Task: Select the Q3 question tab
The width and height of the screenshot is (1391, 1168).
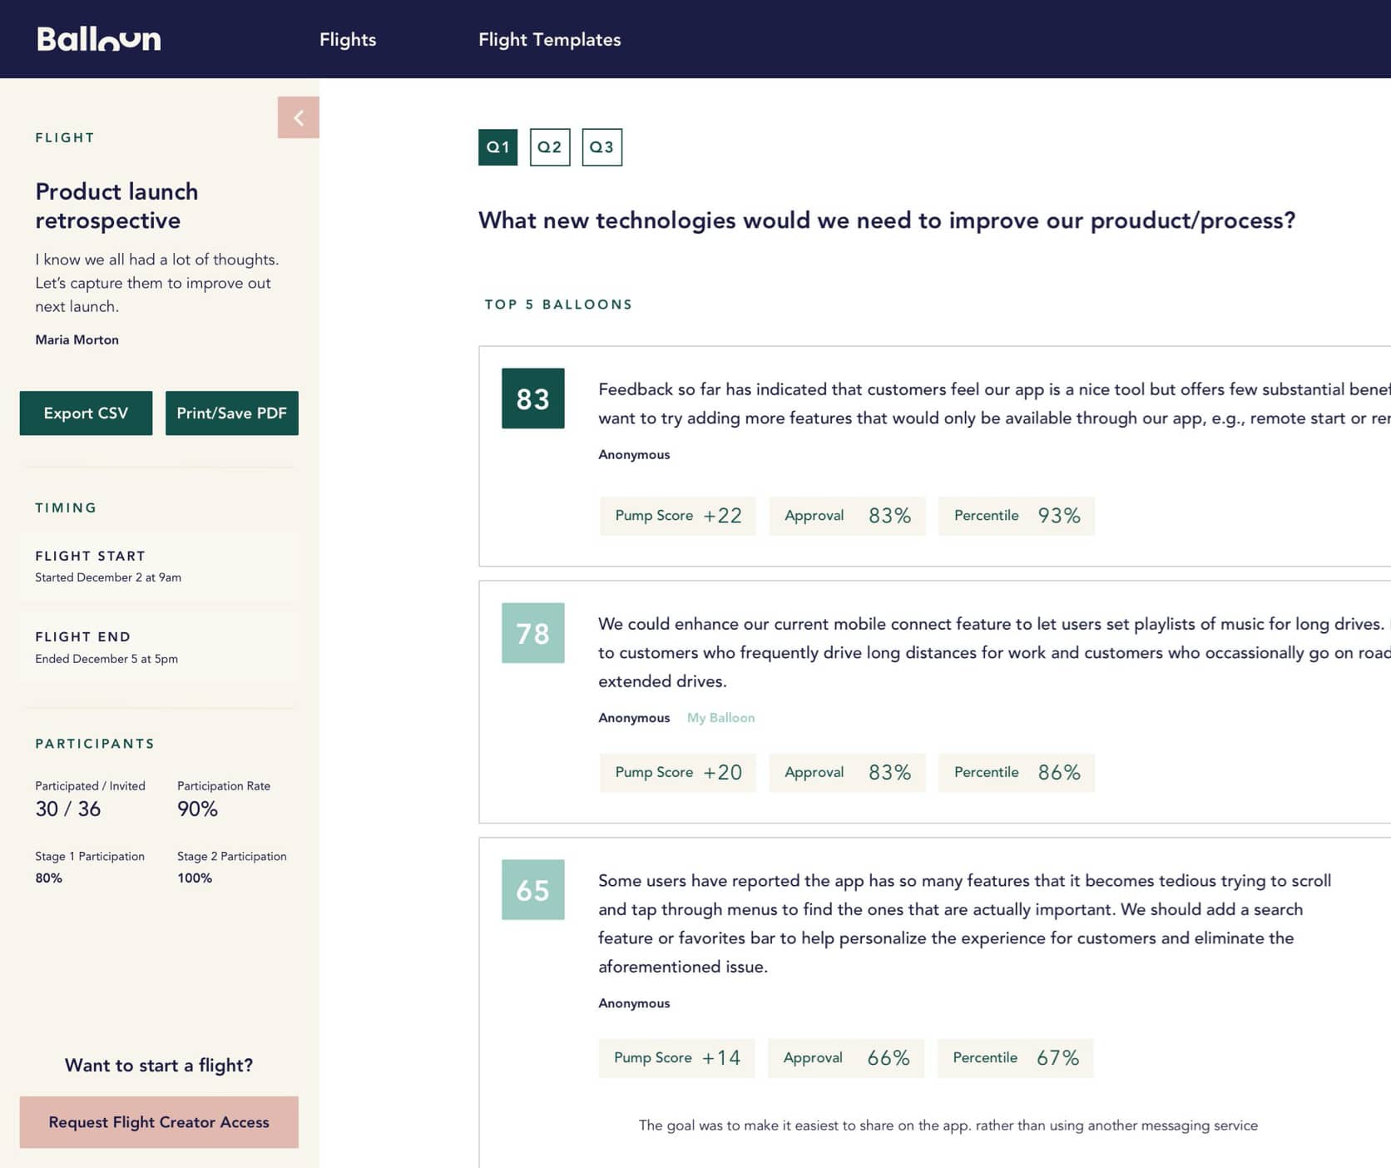Action: [x=603, y=146]
